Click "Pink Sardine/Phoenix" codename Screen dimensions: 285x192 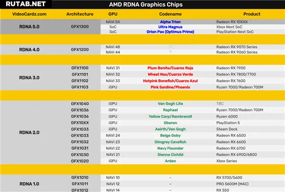tap(171, 87)
